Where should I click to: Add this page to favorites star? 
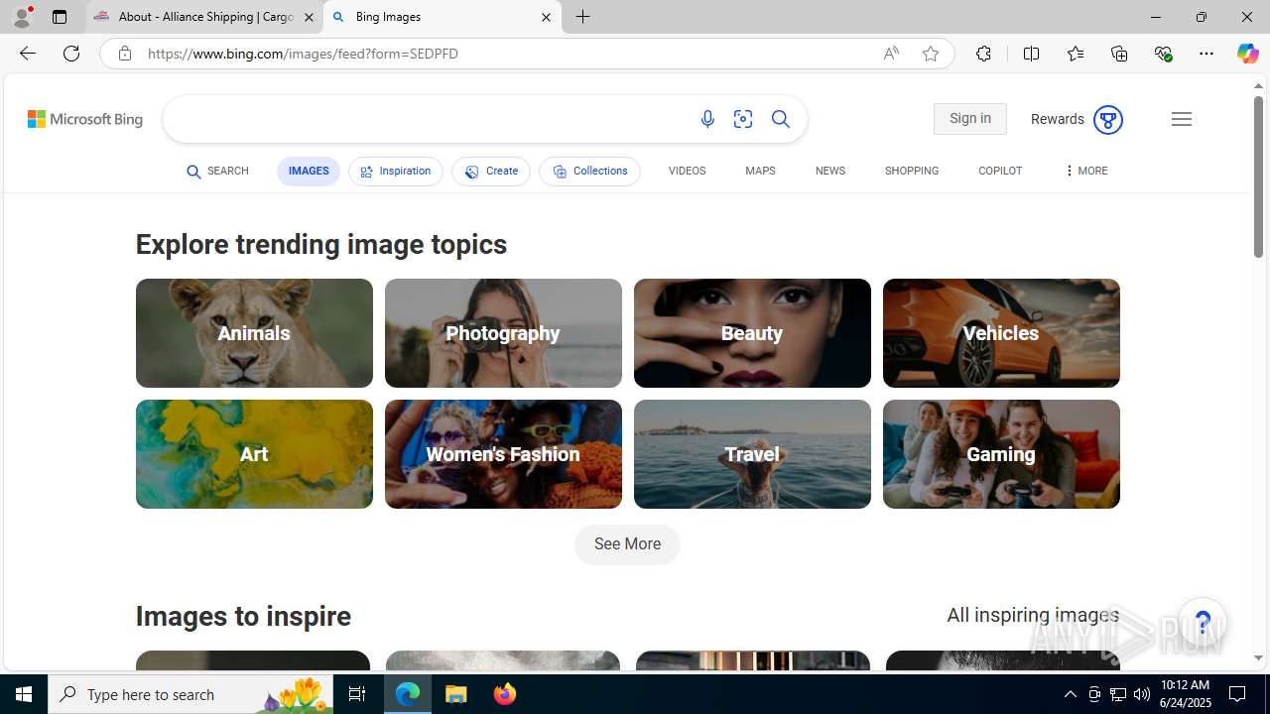tap(930, 54)
